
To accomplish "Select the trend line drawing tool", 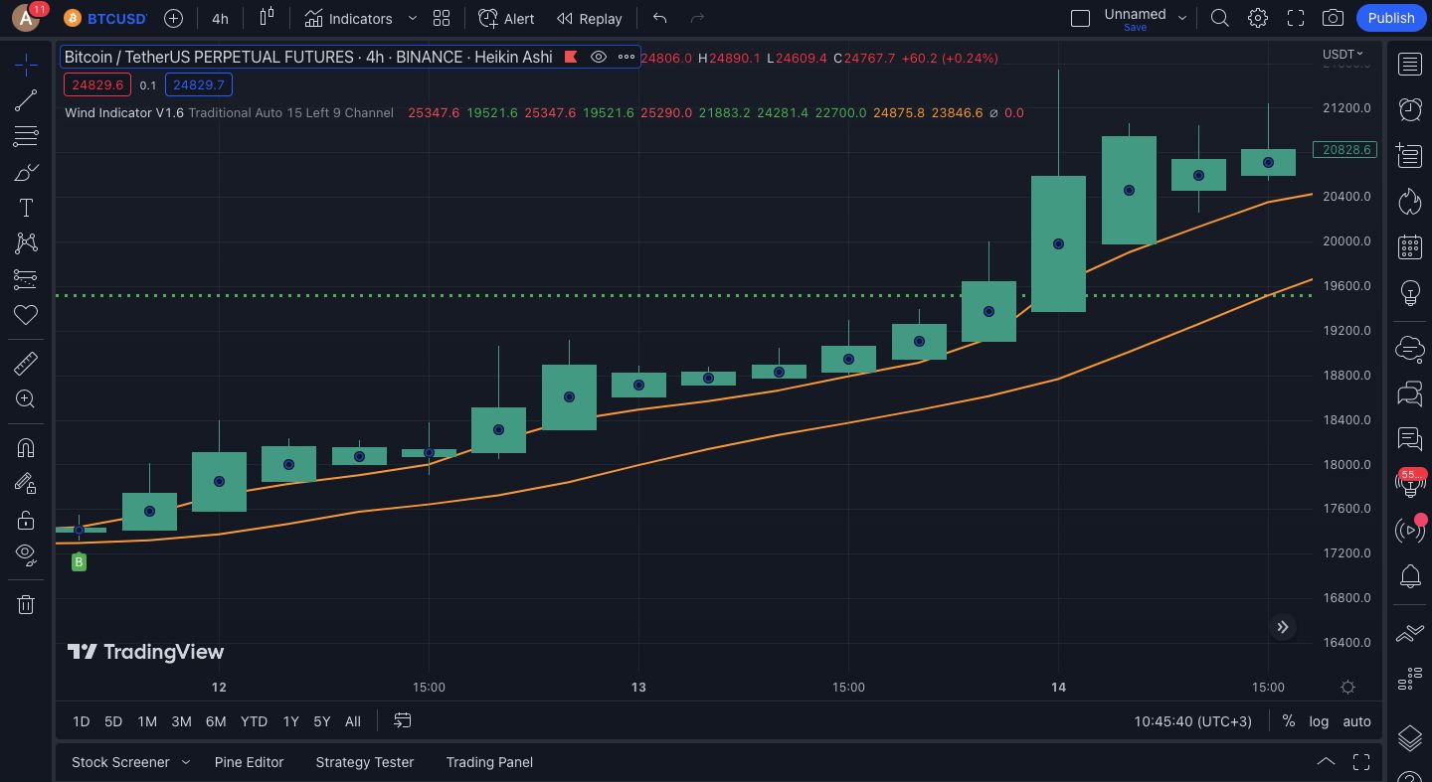I will 26,99.
